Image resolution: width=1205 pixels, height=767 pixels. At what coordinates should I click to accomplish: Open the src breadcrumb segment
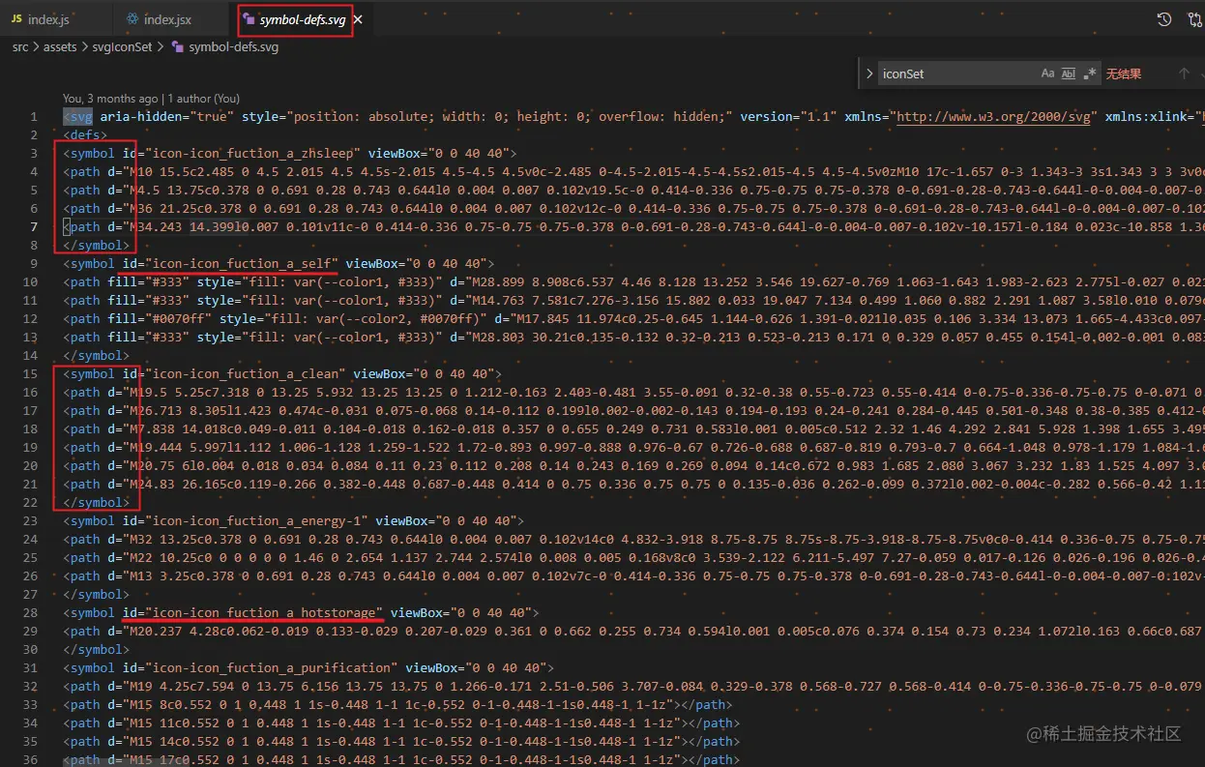(20, 46)
